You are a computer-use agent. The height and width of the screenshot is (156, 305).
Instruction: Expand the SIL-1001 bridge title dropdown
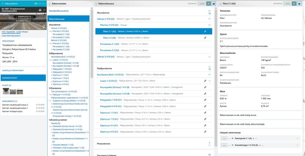(x=44, y=10)
